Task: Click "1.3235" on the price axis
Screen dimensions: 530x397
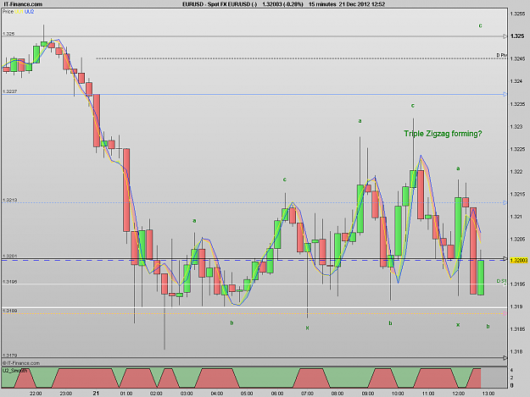Action: coord(517,104)
